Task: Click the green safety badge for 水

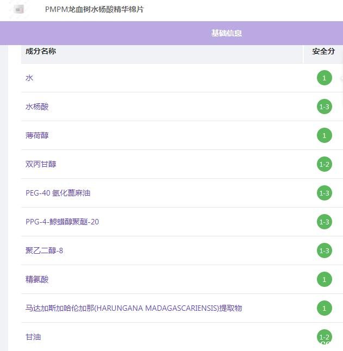Action: (x=324, y=78)
